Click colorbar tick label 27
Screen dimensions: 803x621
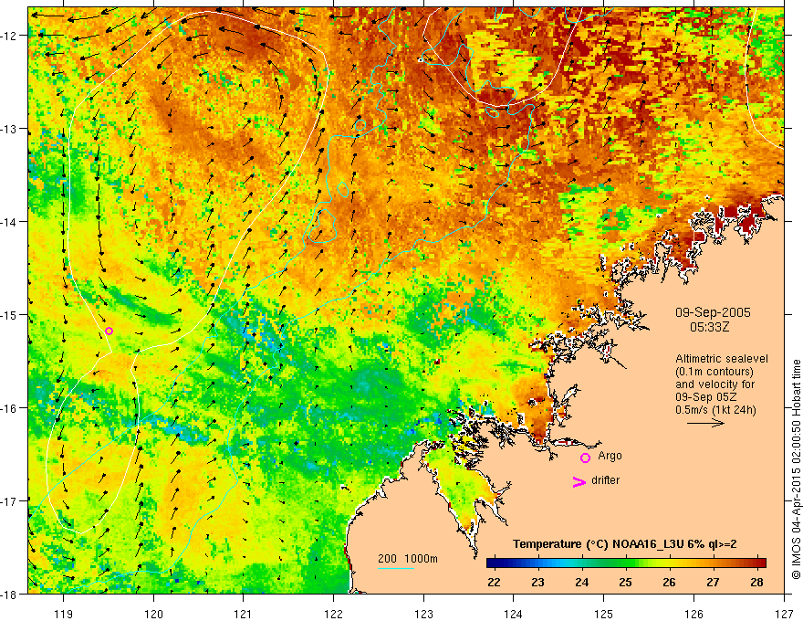[713, 582]
